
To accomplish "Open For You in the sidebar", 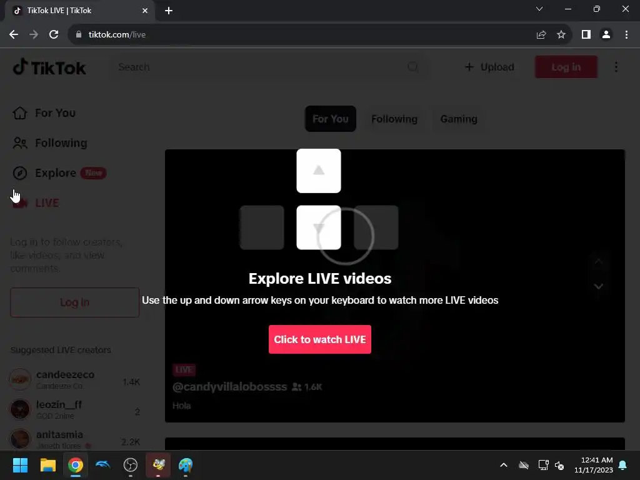I will coord(55,112).
